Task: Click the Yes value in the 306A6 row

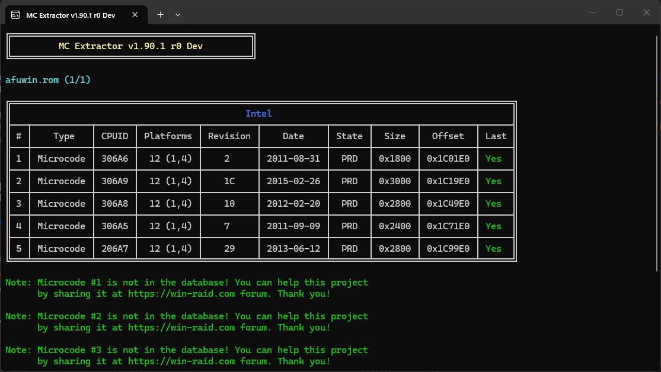Action: [493, 158]
